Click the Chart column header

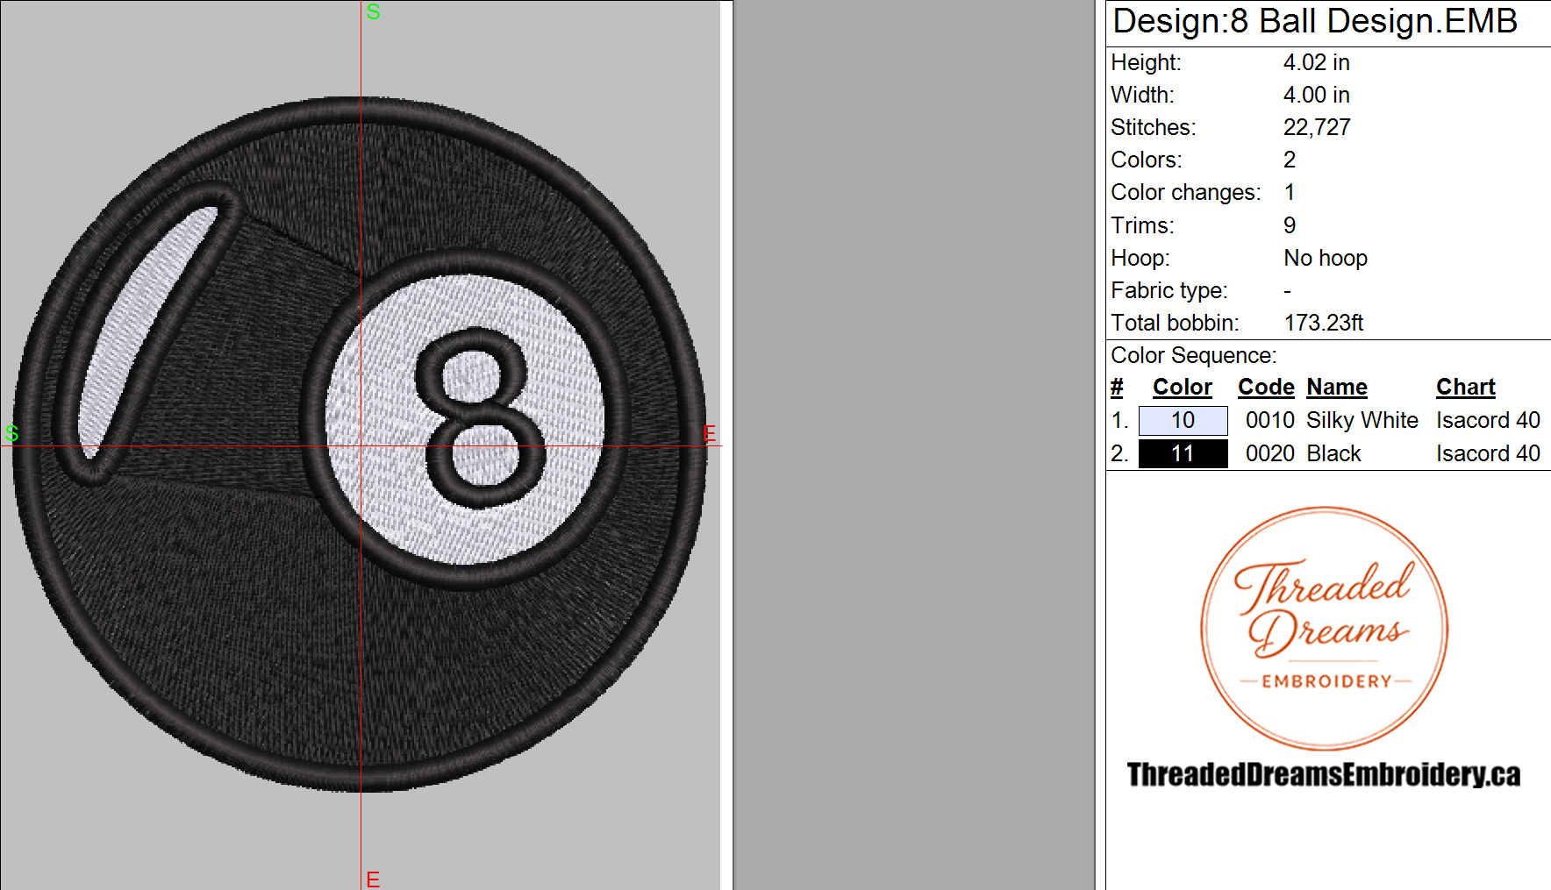point(1465,388)
